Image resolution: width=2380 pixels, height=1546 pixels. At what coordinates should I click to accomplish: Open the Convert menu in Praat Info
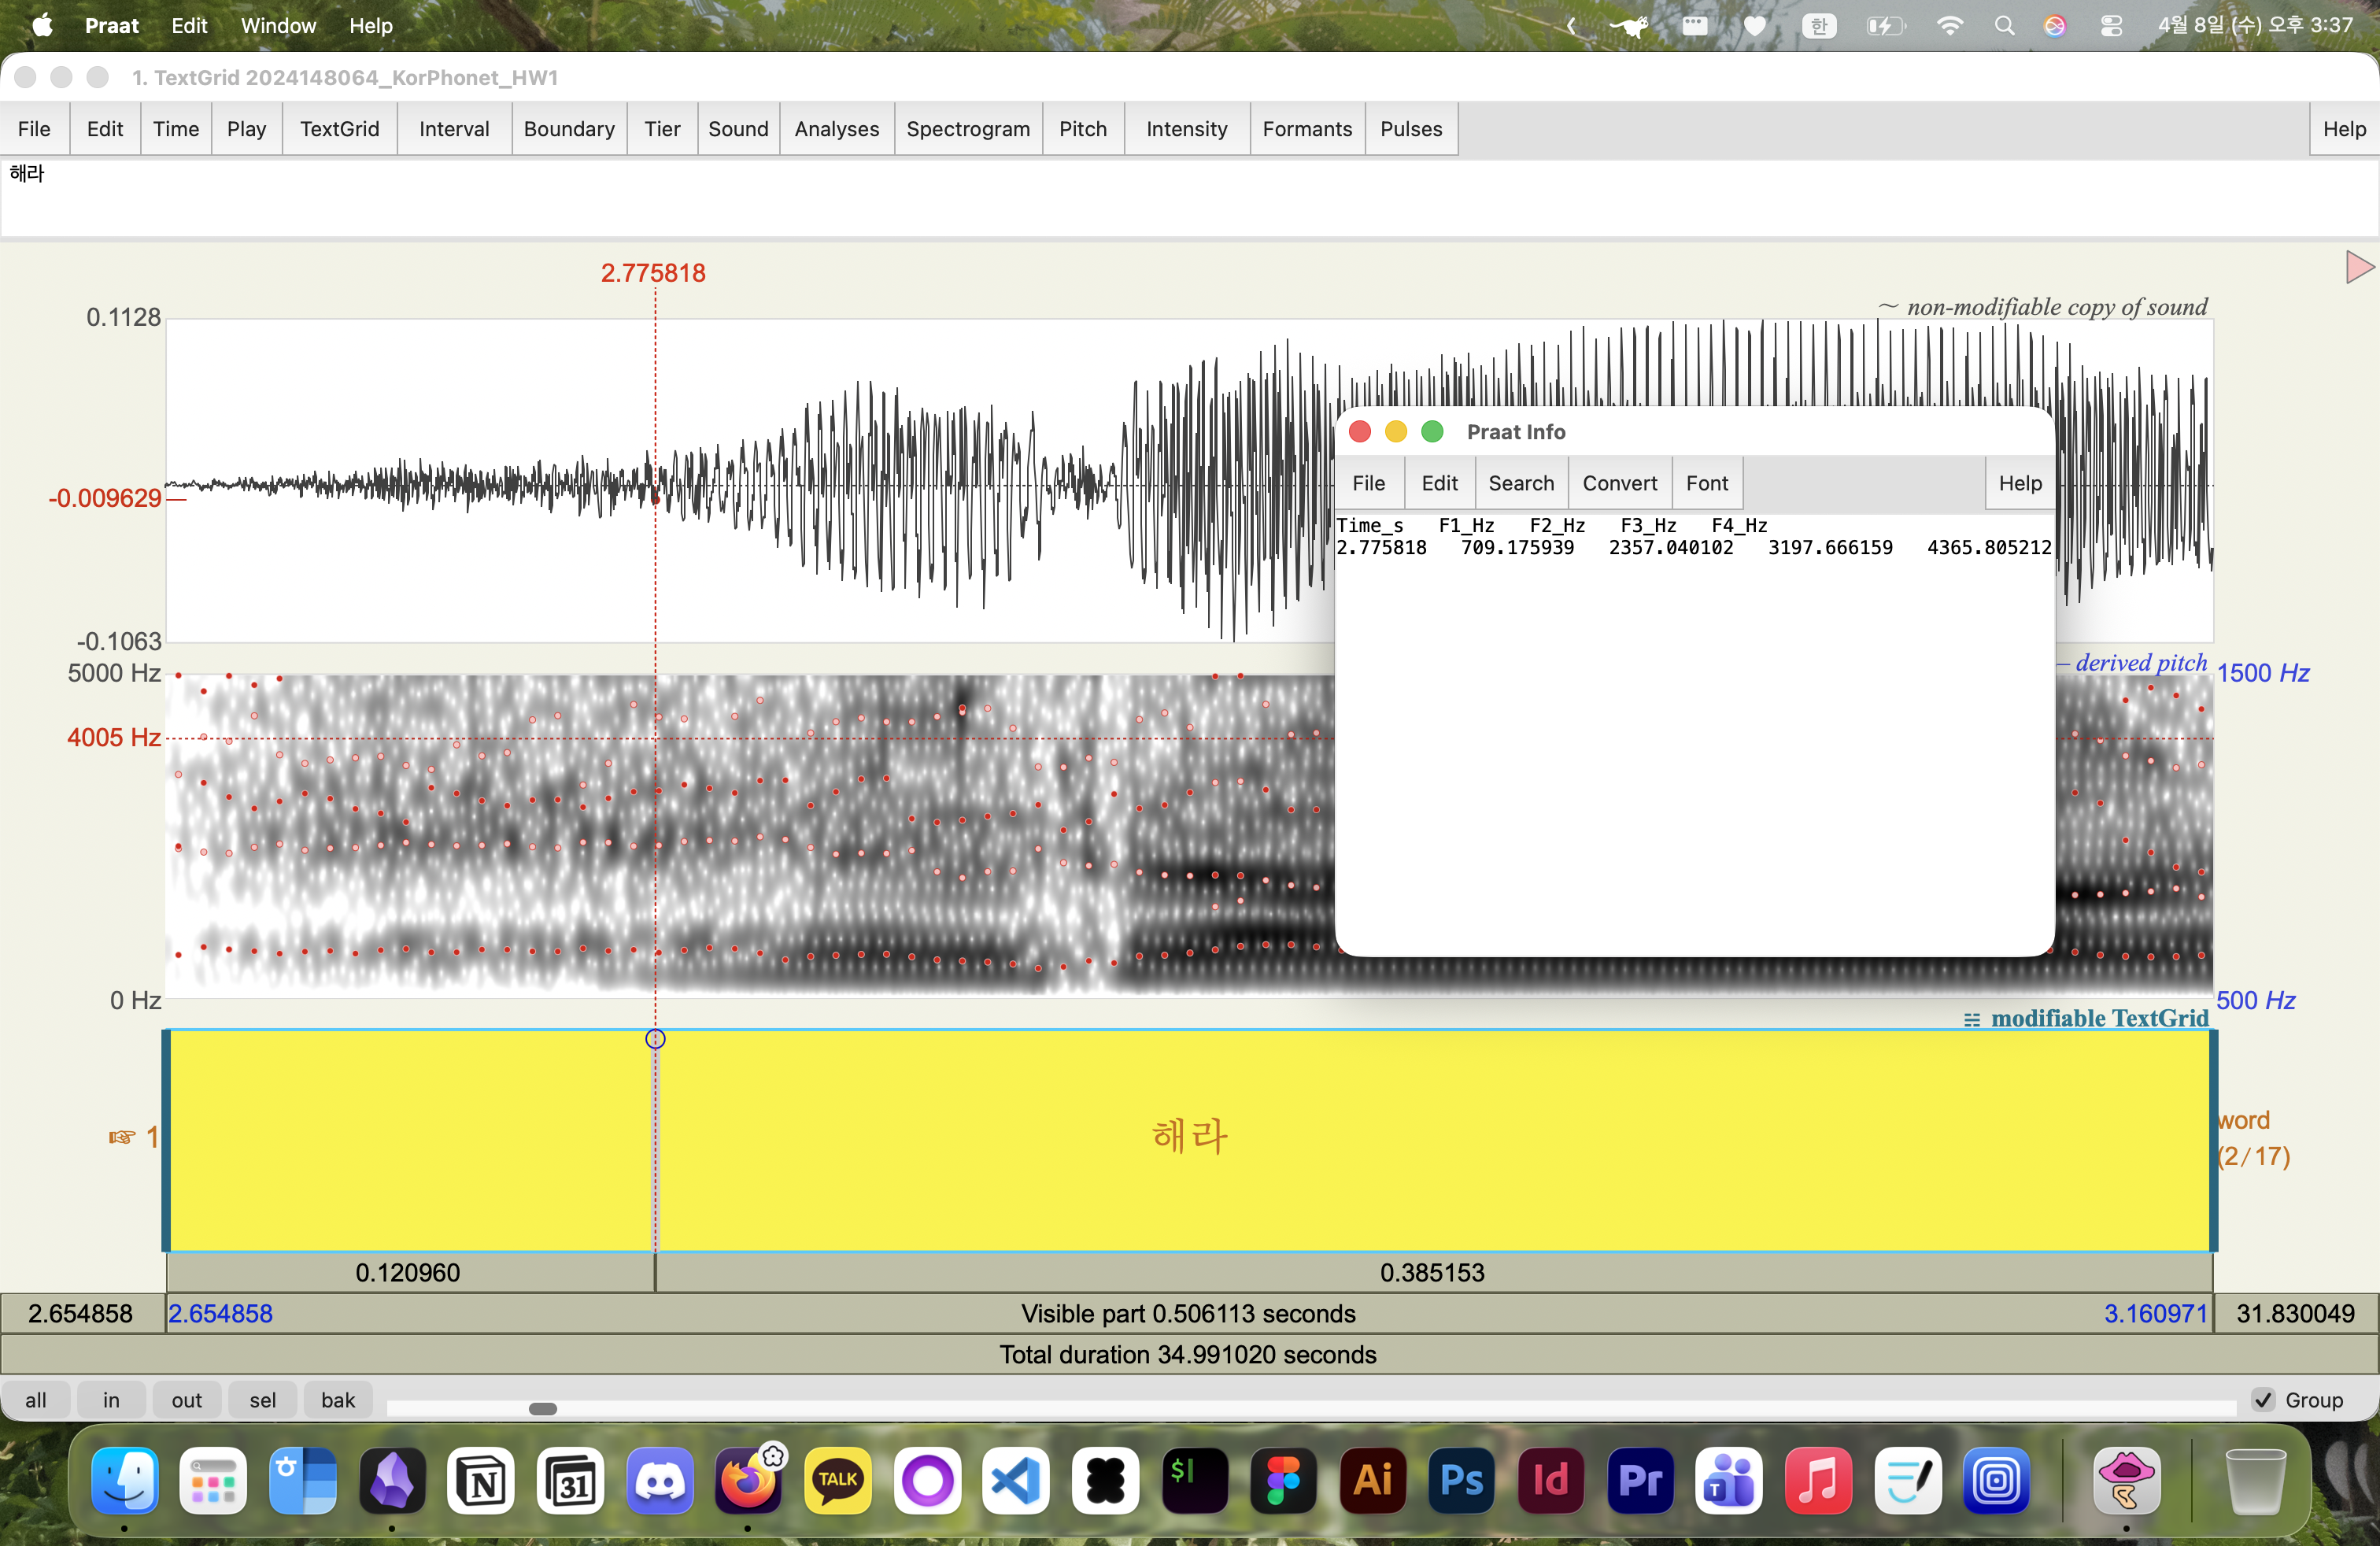point(1619,483)
